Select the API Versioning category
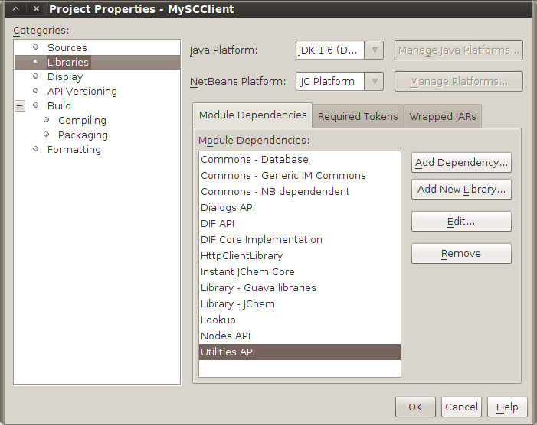 coord(82,91)
